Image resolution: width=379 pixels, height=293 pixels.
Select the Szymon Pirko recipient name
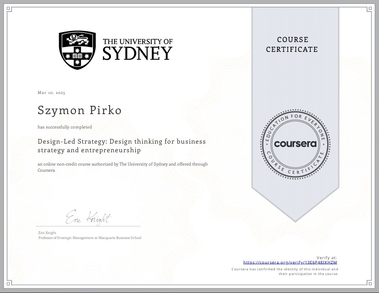79,110
